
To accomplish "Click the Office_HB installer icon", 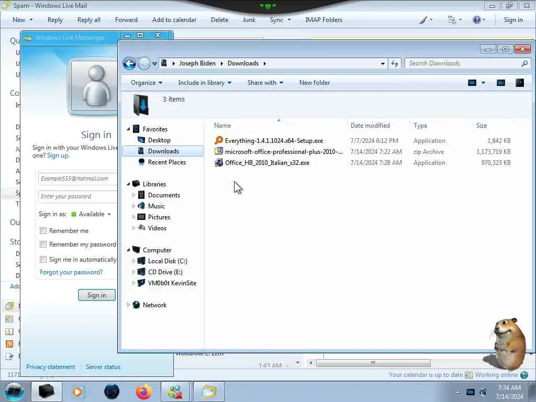I will (x=219, y=163).
